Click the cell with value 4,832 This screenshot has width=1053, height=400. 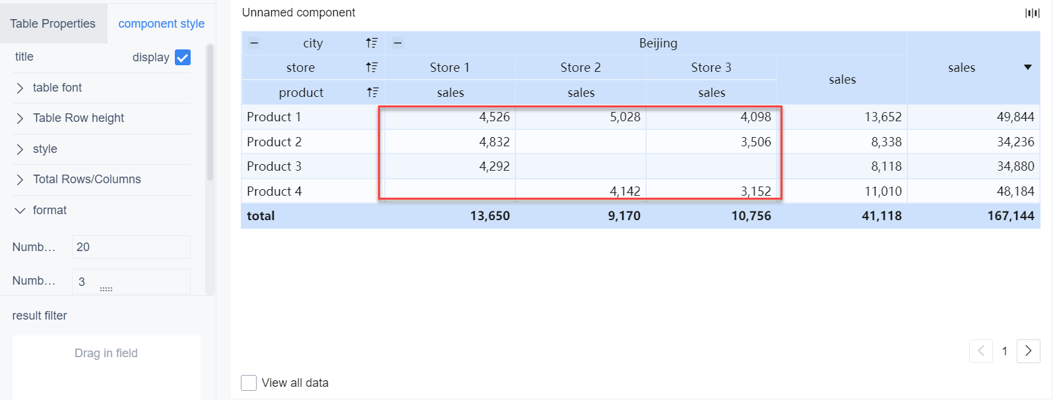click(450, 142)
